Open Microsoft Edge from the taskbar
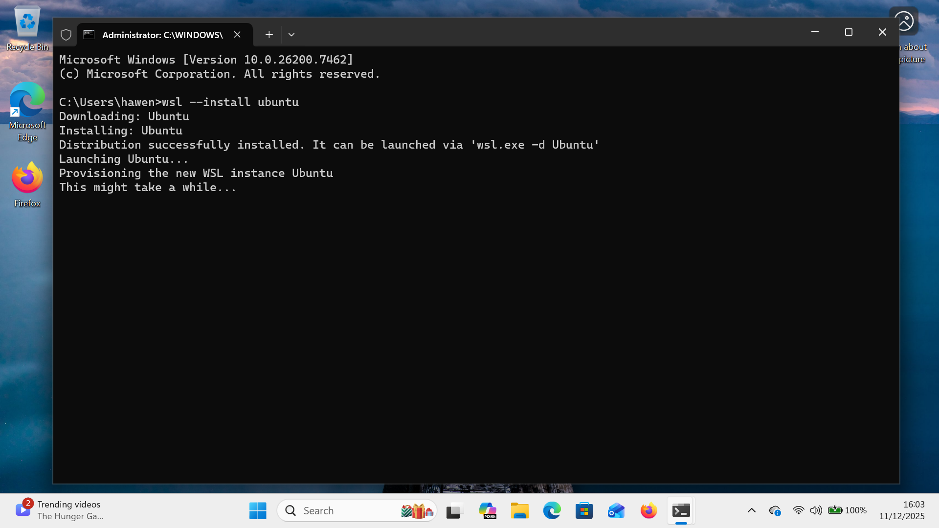939x528 pixels. (x=552, y=510)
